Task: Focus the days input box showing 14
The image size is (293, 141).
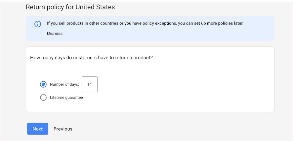Action: pos(90,84)
